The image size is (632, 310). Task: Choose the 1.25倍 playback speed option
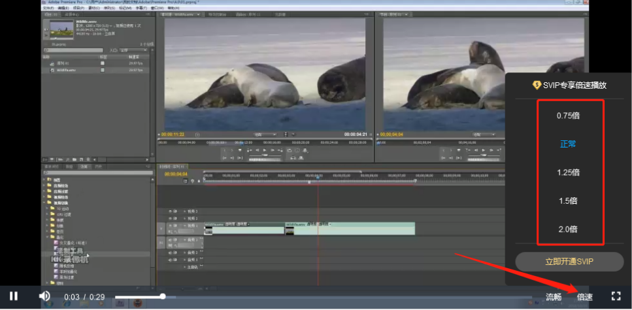568,172
